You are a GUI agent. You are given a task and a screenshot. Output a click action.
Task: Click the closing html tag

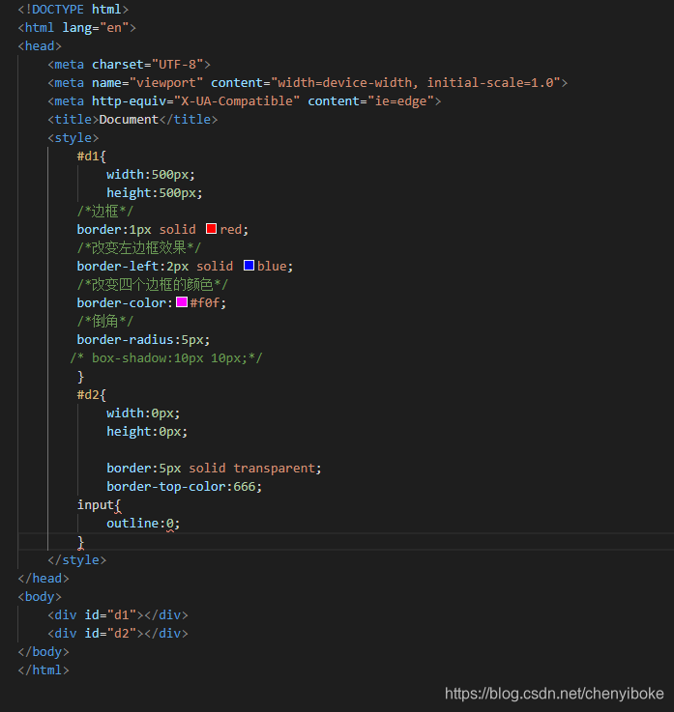tap(44, 669)
